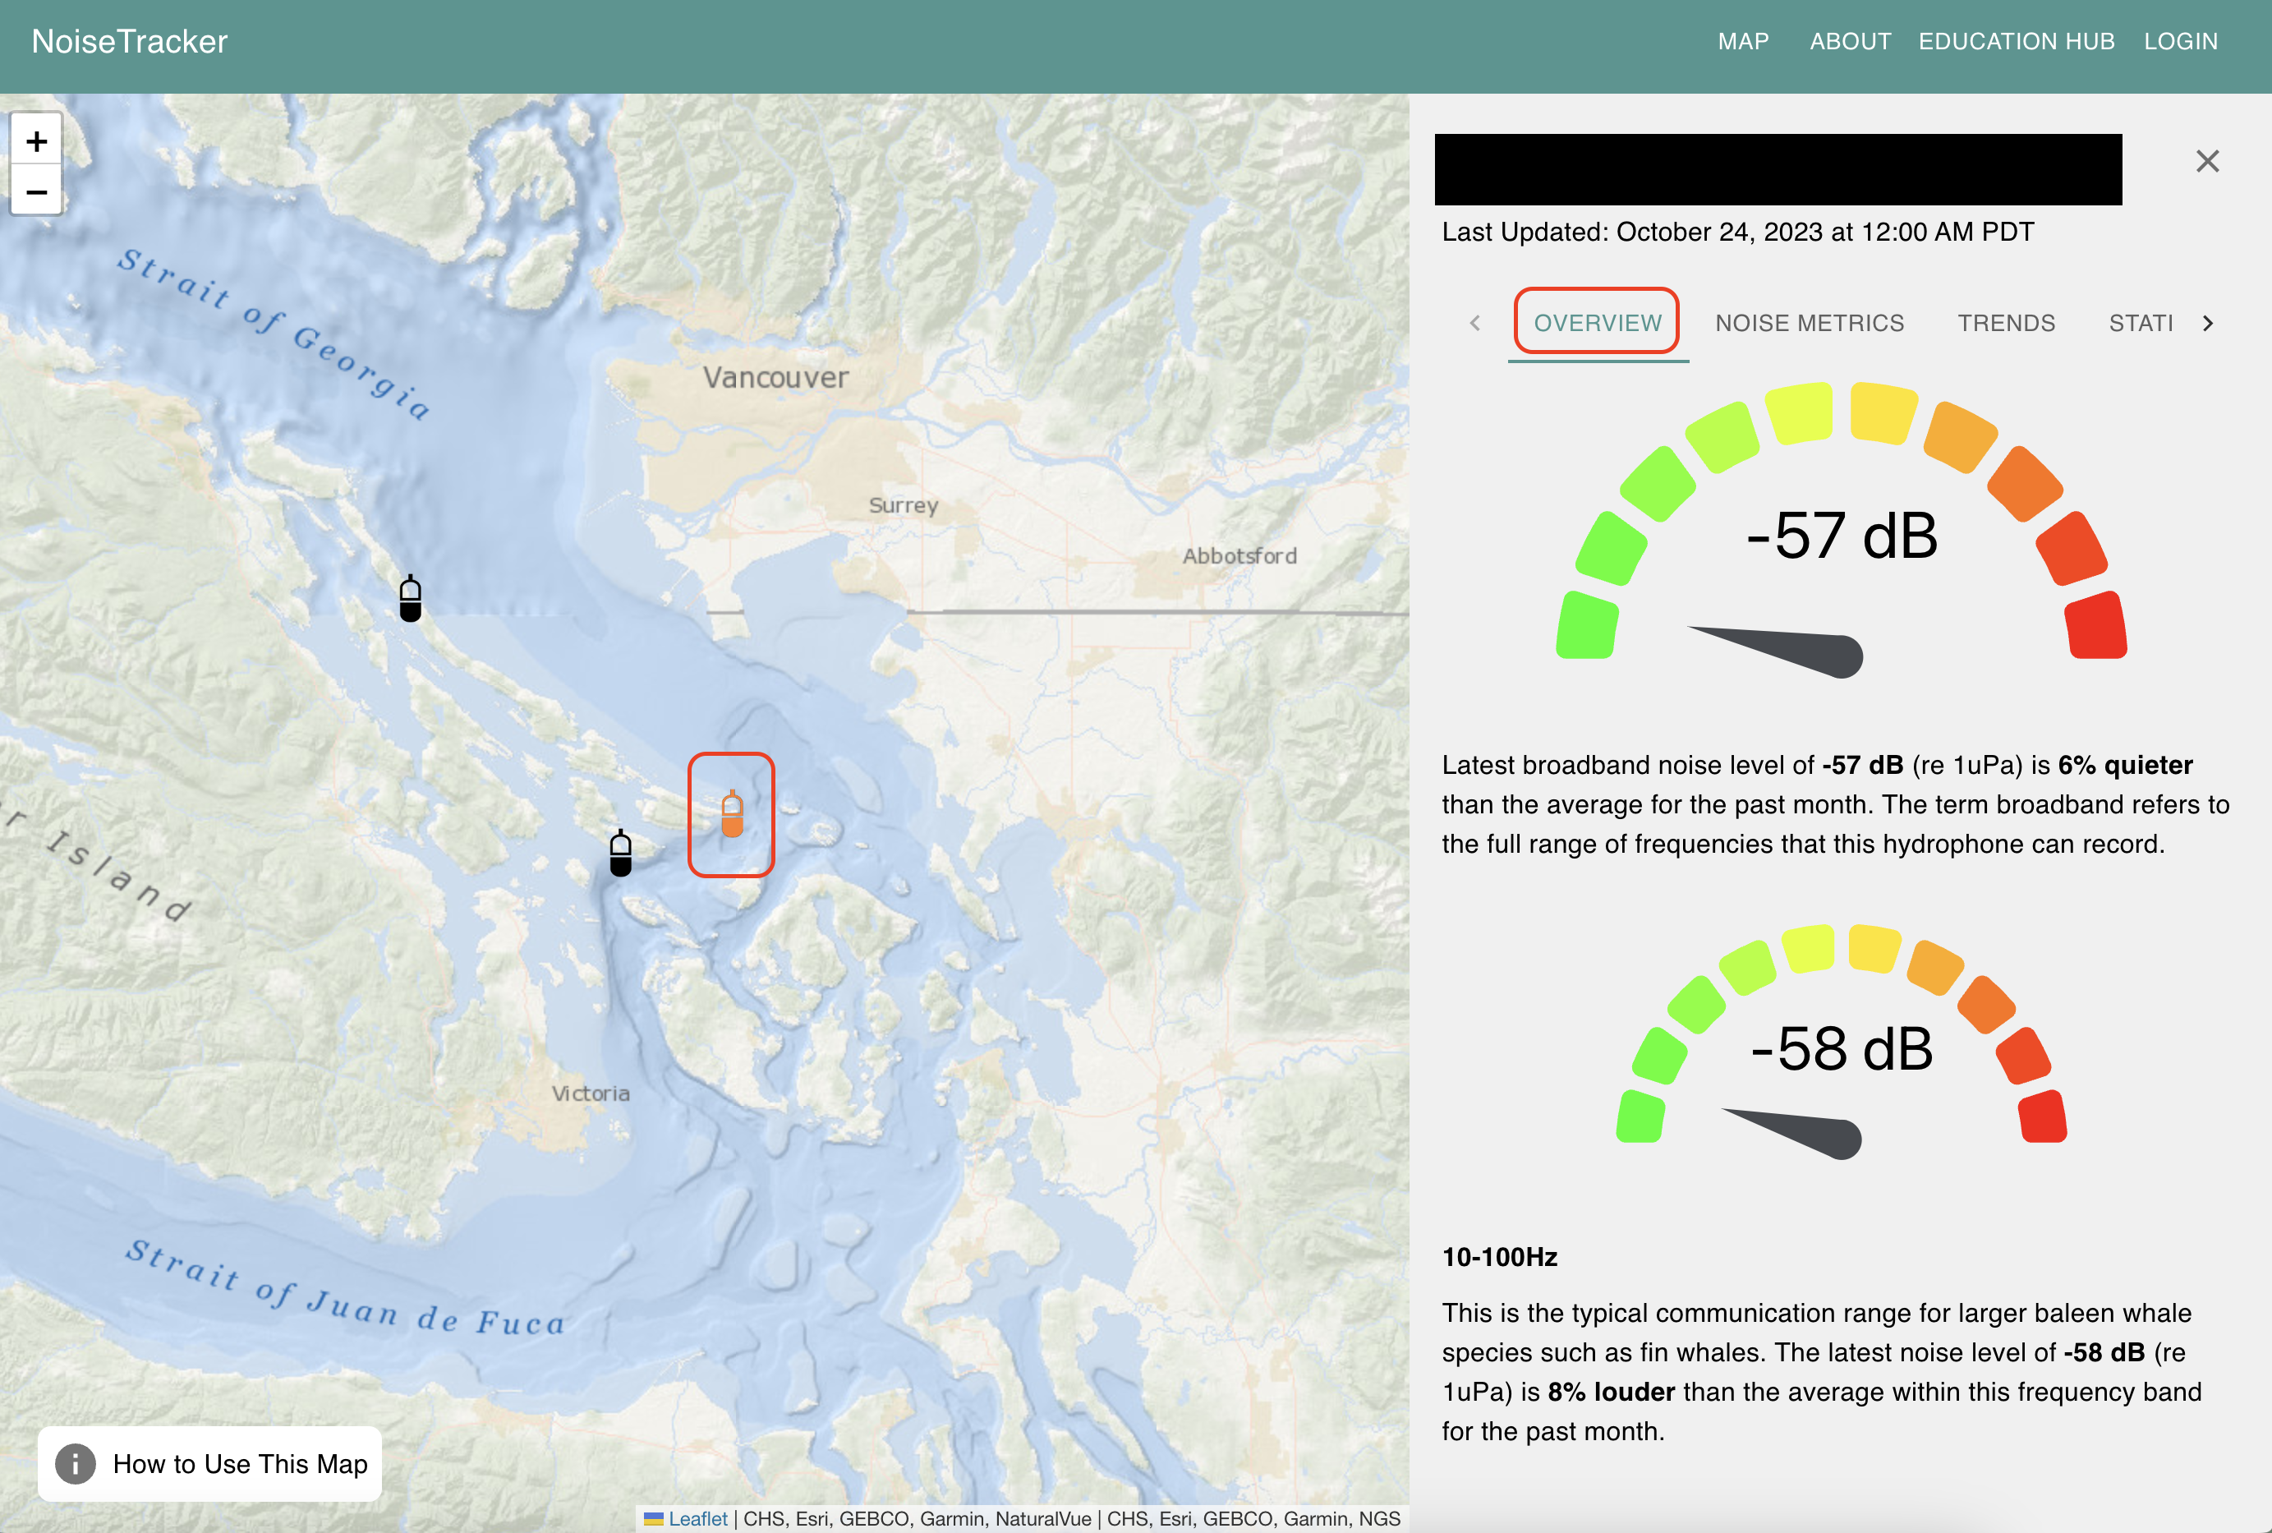Open the partially visible STATI tab

[2140, 323]
